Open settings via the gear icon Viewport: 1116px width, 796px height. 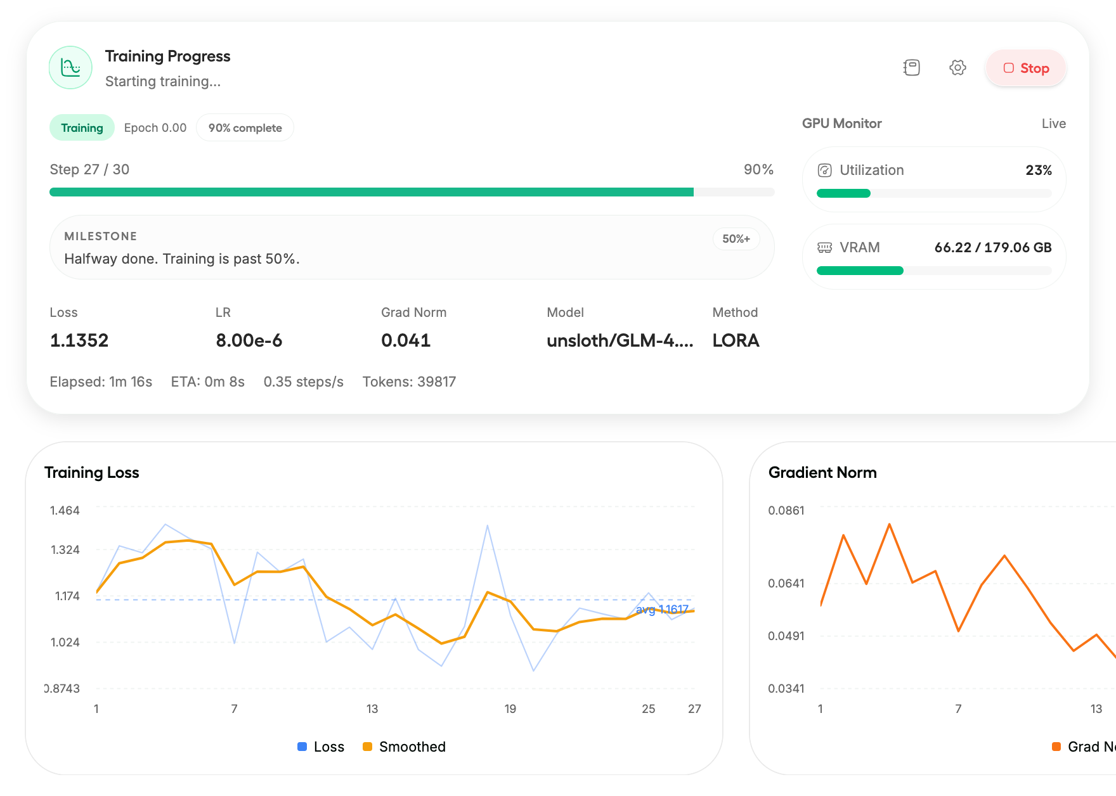coord(957,67)
